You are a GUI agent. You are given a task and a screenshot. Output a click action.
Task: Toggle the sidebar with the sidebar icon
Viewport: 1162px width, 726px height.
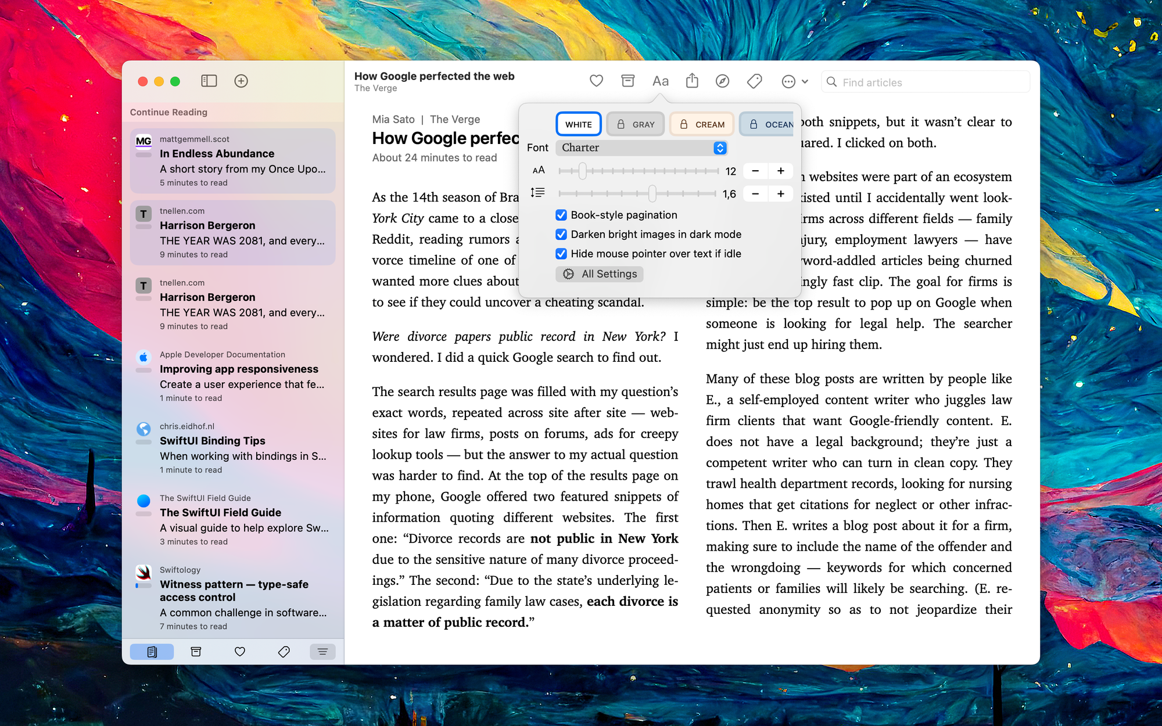coord(209,81)
